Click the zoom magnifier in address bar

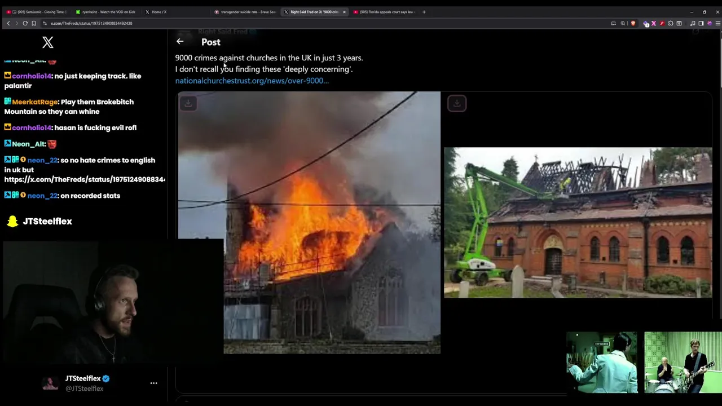pos(623,23)
